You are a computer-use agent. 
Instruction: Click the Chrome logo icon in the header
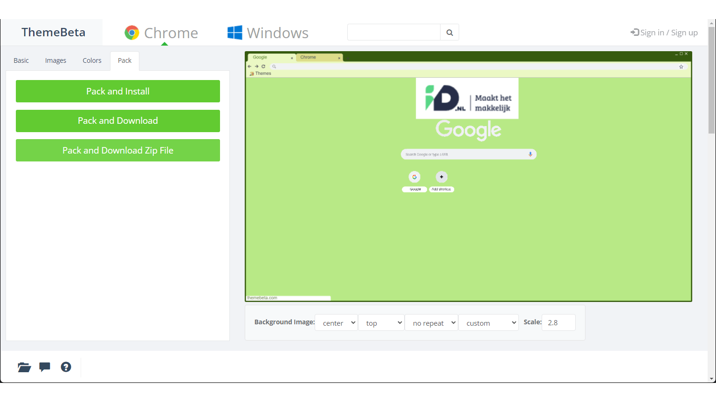point(132,33)
